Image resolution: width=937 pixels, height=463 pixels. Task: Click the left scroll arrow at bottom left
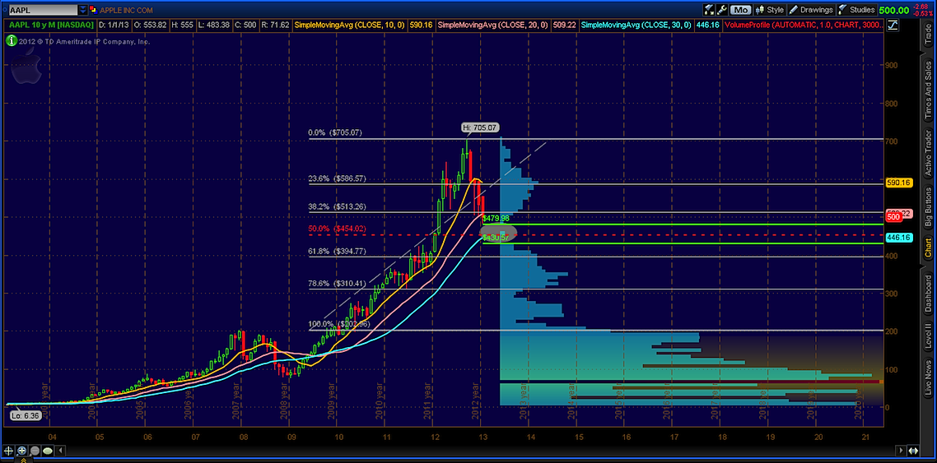coord(60,451)
